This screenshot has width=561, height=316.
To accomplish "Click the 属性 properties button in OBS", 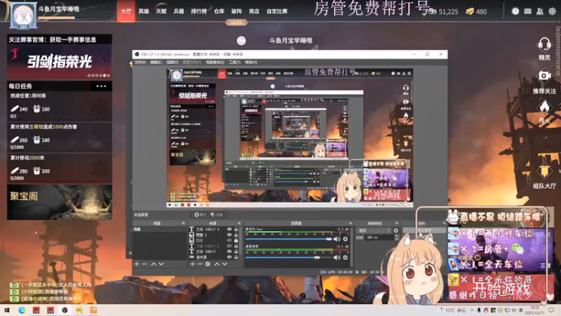I will [x=201, y=215].
